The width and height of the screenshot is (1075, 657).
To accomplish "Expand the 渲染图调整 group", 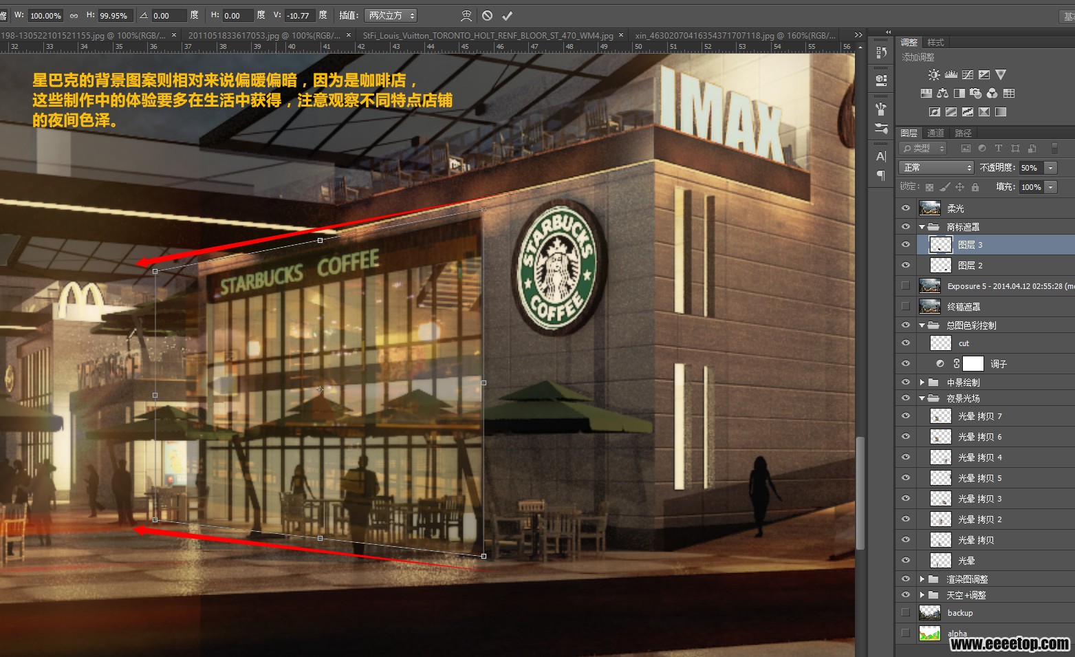I will pyautogui.click(x=922, y=579).
